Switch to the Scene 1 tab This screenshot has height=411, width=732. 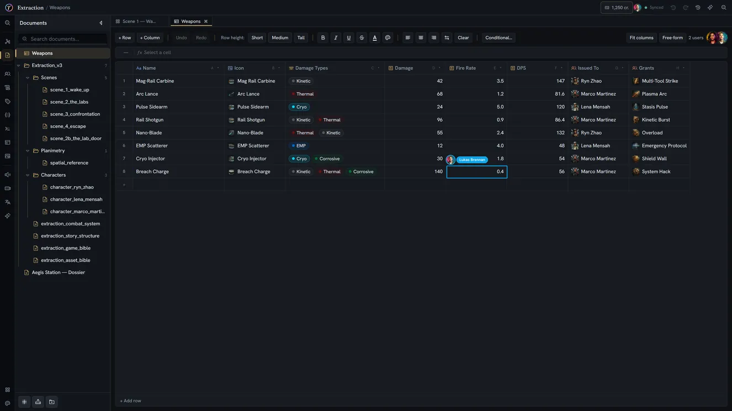coord(140,21)
